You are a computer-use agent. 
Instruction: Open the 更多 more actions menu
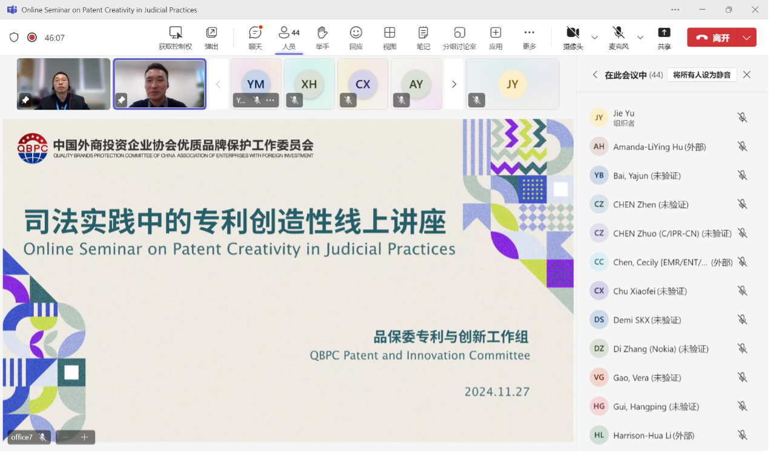pos(530,38)
